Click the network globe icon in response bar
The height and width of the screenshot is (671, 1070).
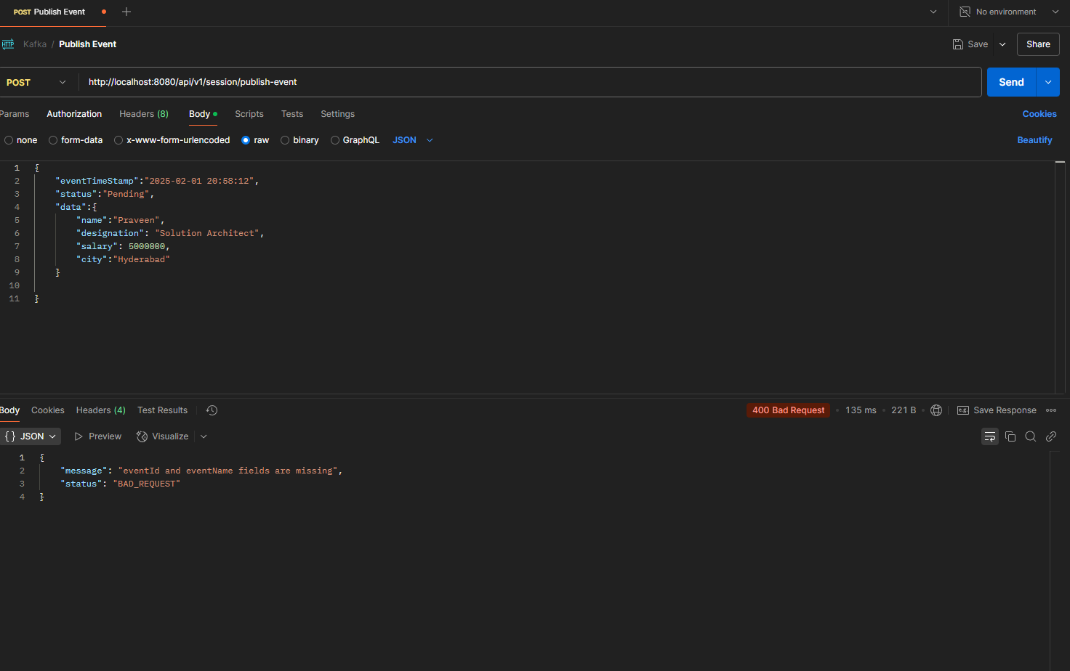coord(936,410)
